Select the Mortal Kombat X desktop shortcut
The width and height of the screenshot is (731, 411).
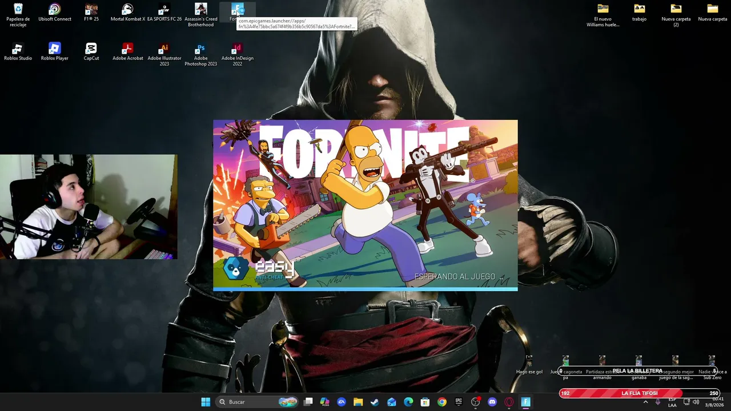pos(128,13)
